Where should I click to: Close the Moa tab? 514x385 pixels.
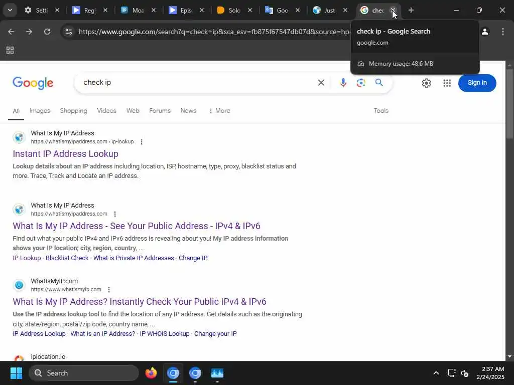[154, 10]
